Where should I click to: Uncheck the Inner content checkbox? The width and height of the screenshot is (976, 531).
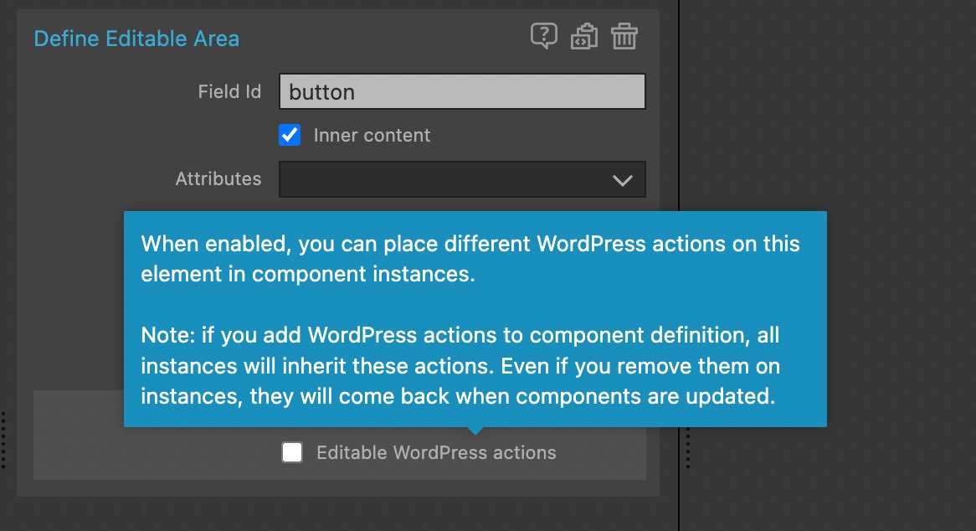[290, 135]
